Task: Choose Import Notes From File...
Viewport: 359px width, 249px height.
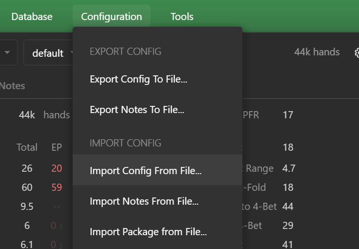Action: pyautogui.click(x=157, y=201)
